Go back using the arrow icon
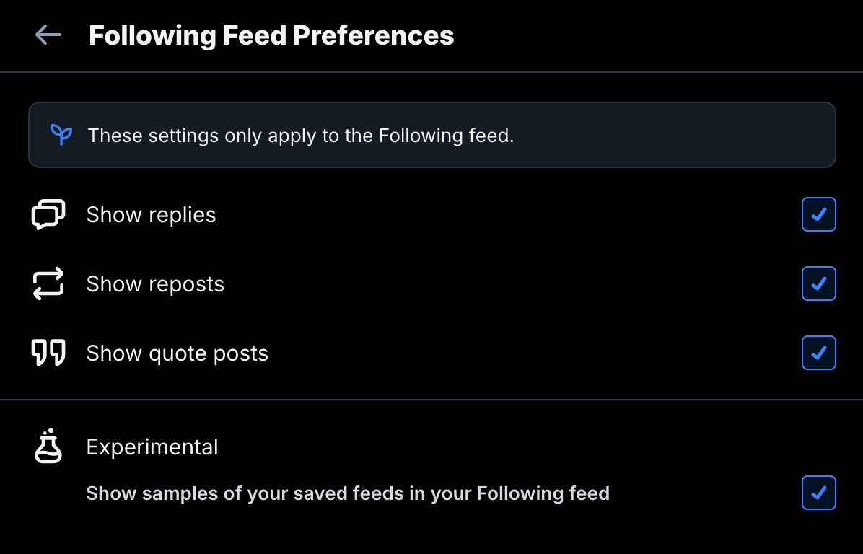The height and width of the screenshot is (554, 863). [48, 35]
